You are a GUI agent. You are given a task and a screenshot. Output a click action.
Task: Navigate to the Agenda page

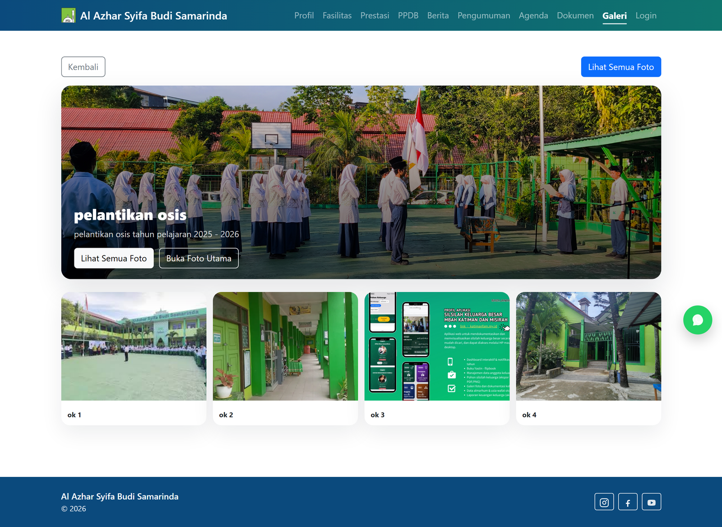point(533,15)
